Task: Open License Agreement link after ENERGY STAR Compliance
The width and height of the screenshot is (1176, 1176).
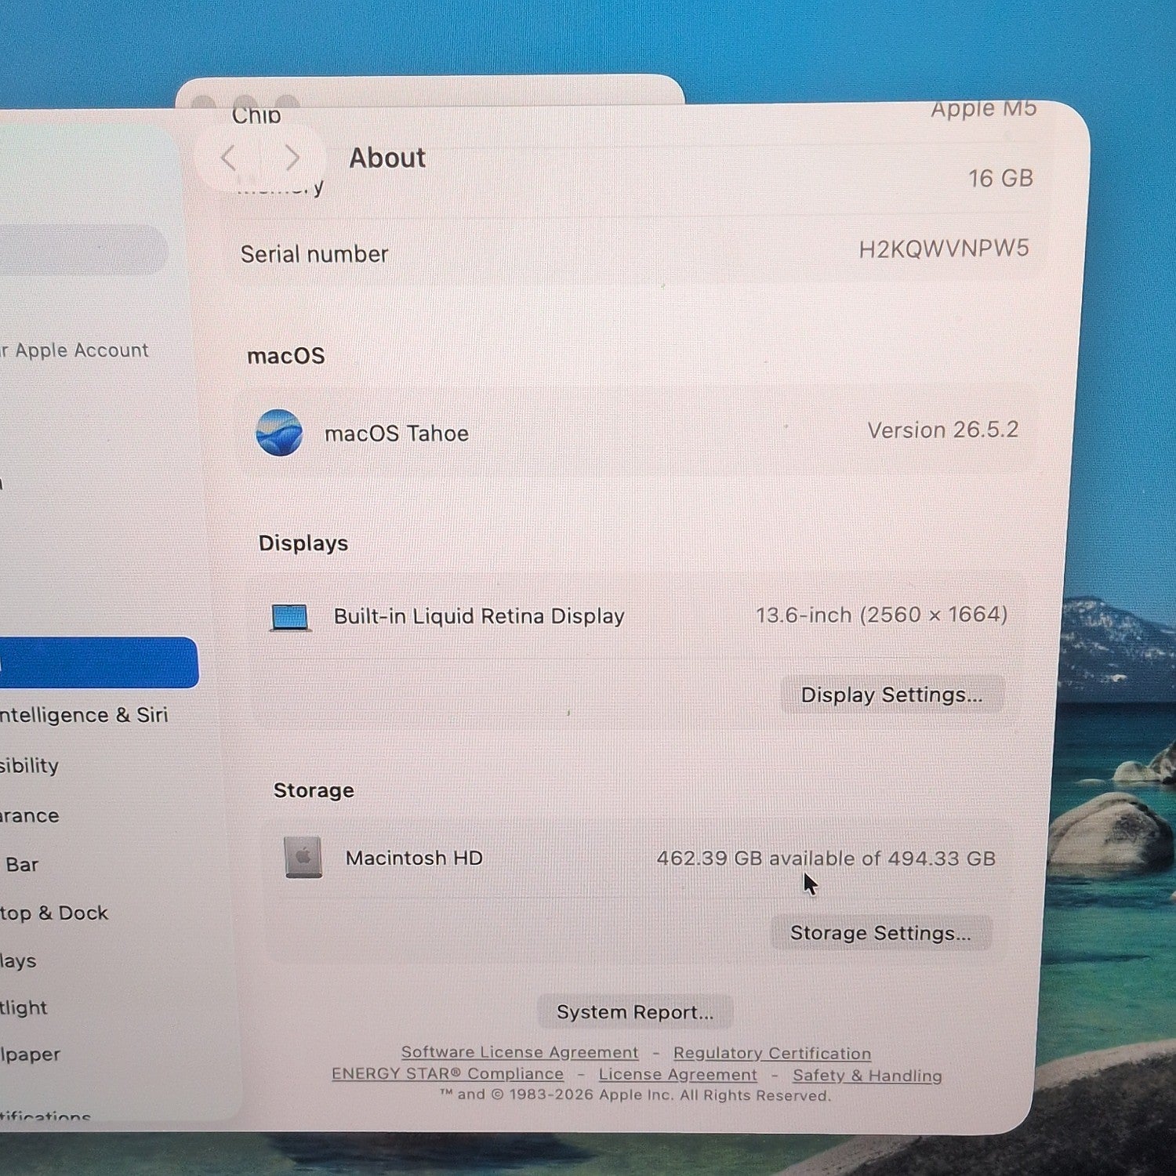Action: coord(678,1075)
